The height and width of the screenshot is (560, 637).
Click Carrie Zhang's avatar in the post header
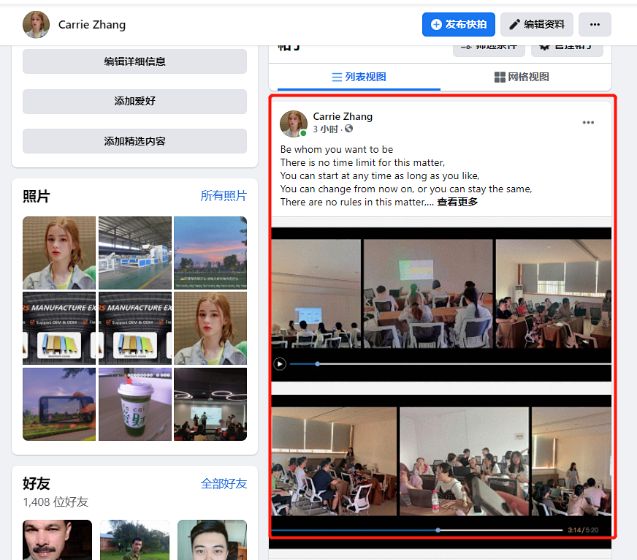[x=293, y=124]
